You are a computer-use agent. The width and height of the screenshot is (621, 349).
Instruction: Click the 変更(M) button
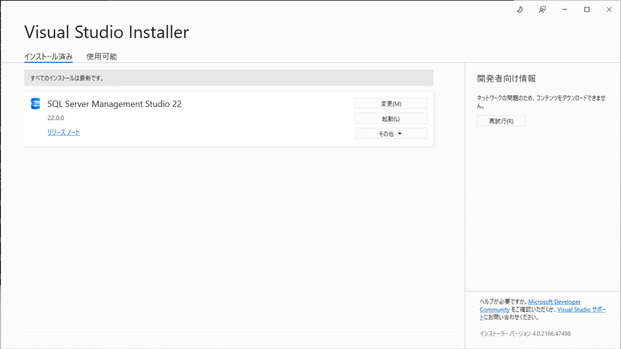coord(391,103)
